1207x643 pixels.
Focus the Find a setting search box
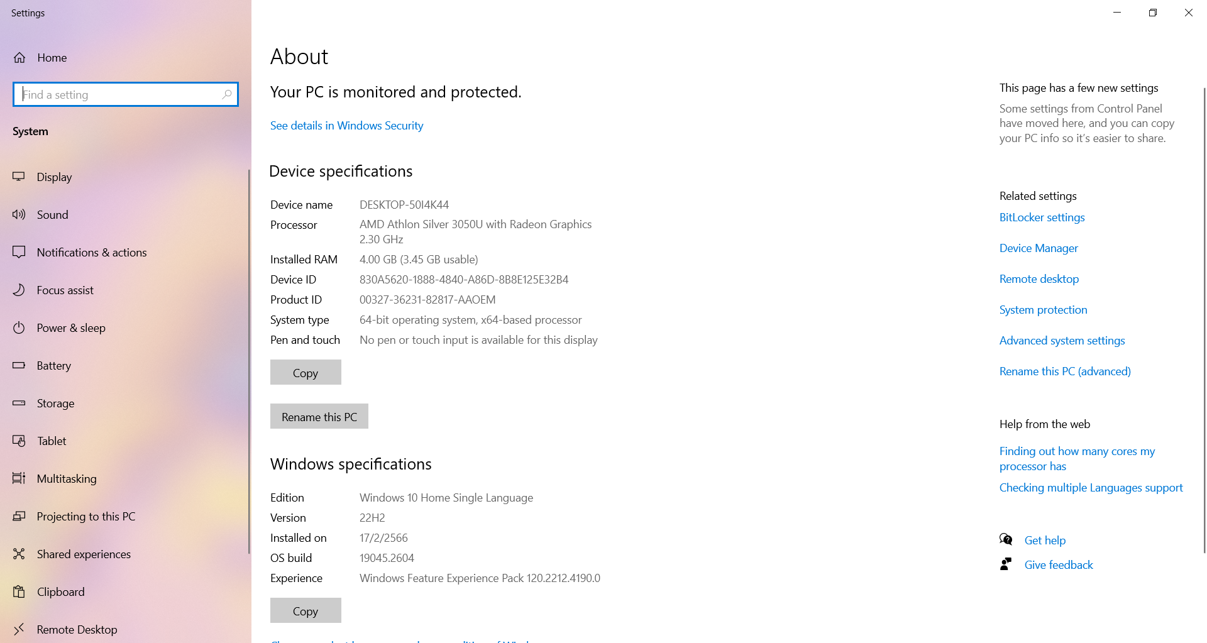[119, 94]
